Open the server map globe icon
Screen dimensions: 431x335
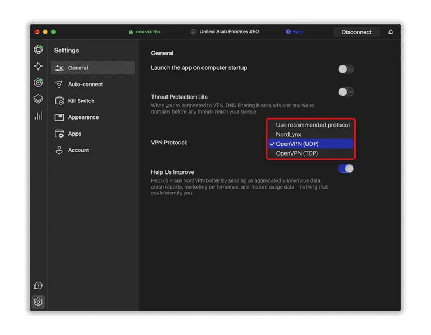38,50
